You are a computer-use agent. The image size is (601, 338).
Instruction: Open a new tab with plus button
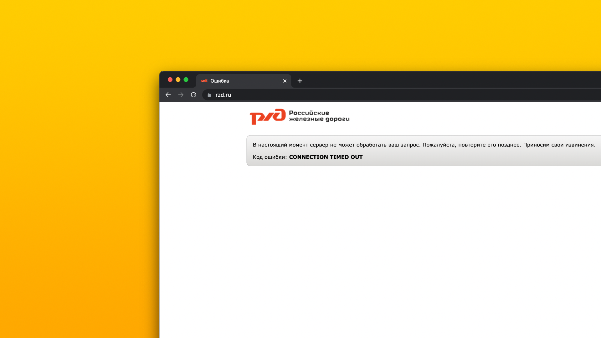[x=300, y=81]
